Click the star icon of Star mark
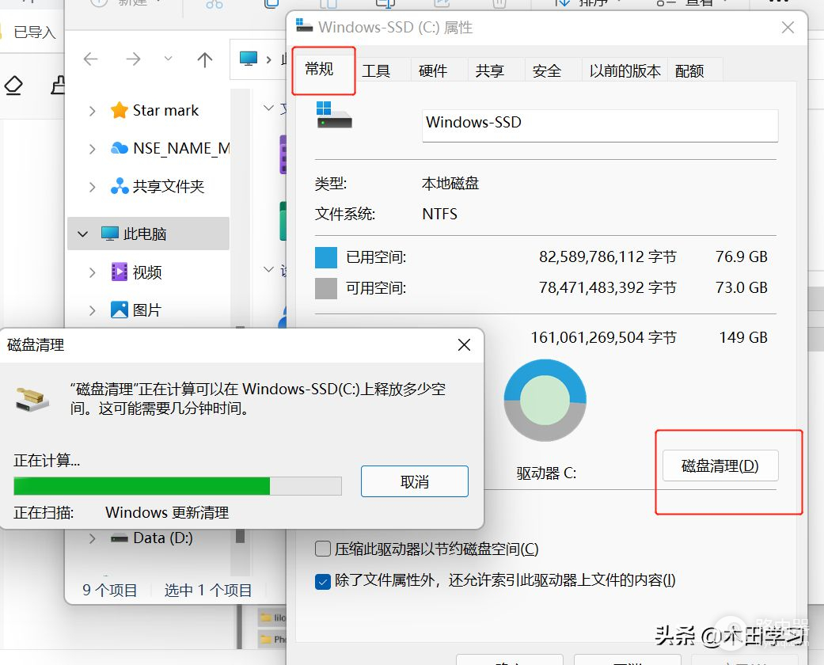 pyautogui.click(x=120, y=110)
